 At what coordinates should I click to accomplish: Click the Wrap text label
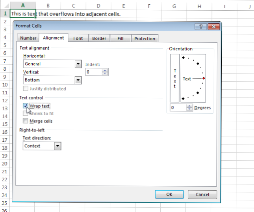coord(40,106)
